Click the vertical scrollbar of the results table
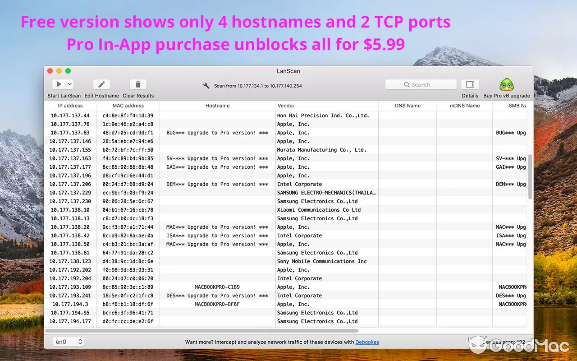This screenshot has height=361, width=577. [530, 176]
